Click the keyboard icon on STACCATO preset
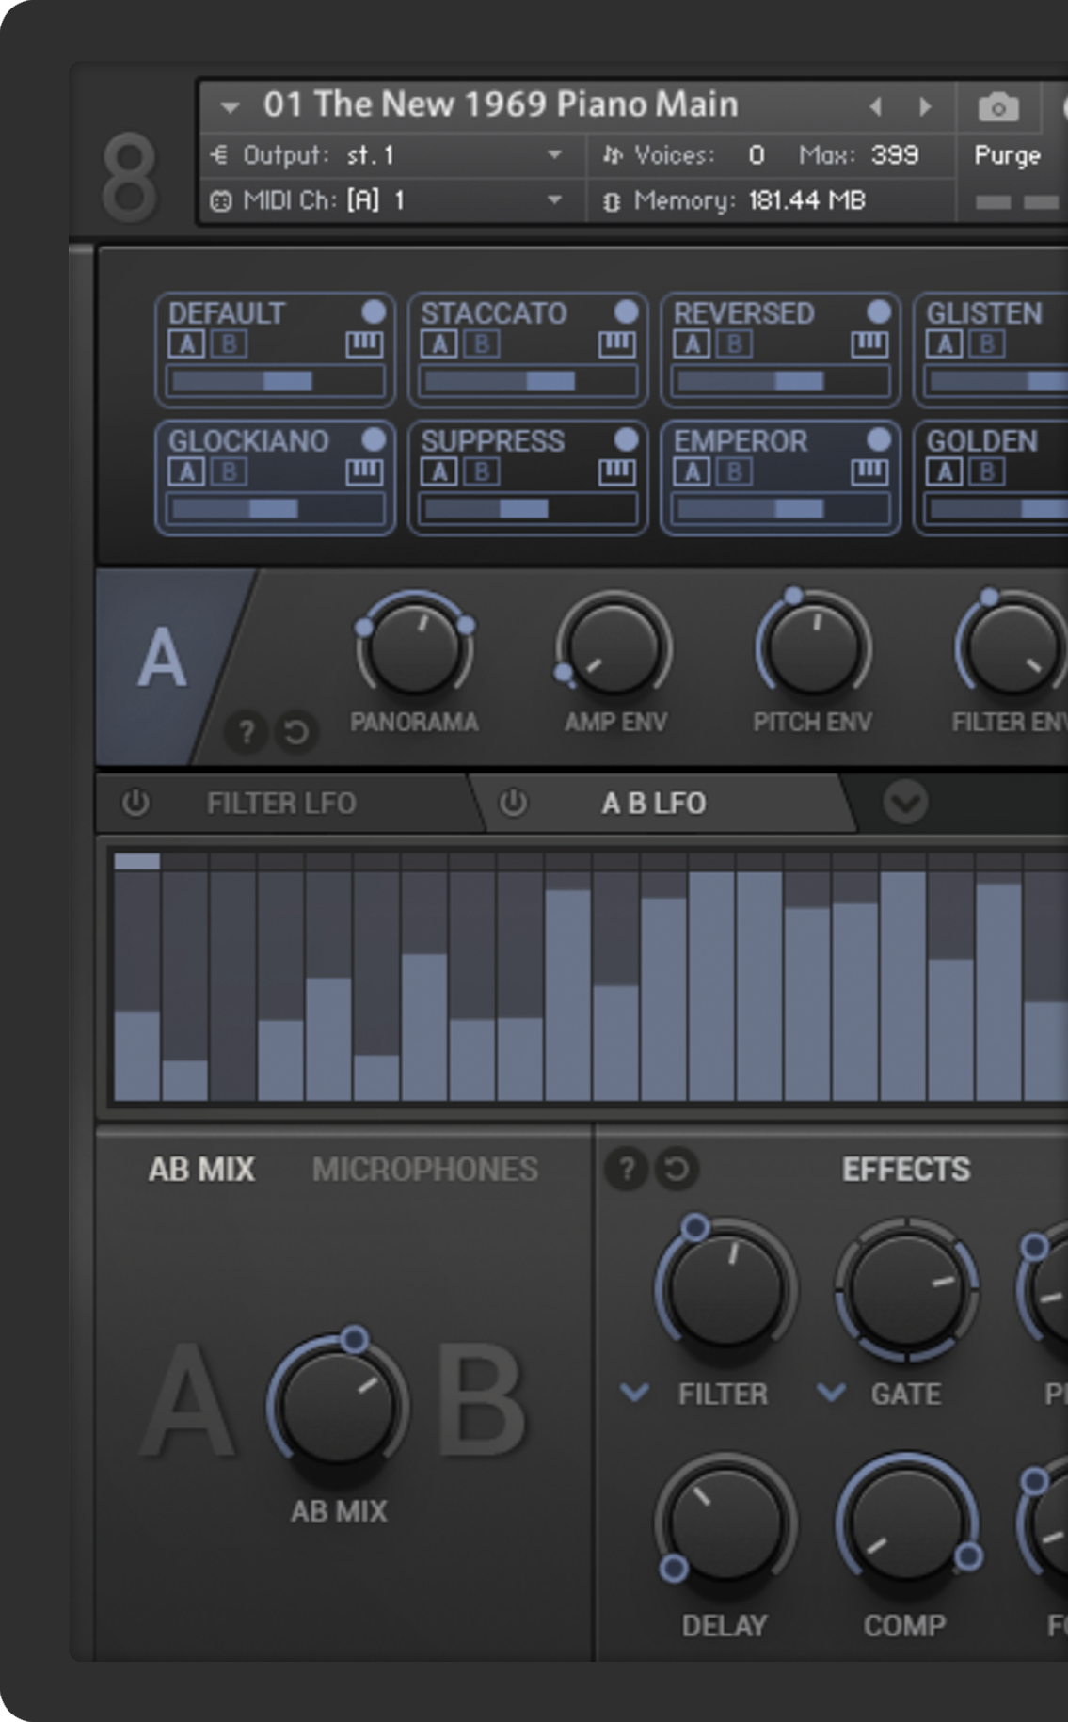The height and width of the screenshot is (1722, 1068). click(x=616, y=345)
